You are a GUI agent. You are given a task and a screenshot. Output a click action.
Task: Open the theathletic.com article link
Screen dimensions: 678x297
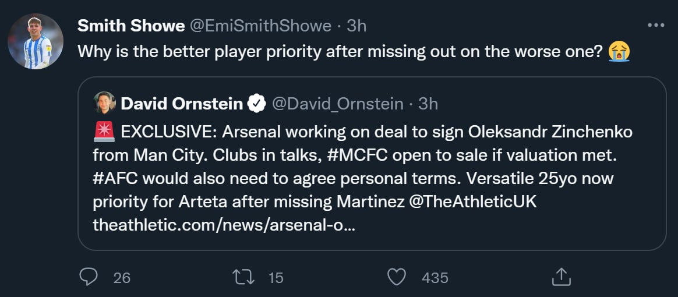click(223, 224)
